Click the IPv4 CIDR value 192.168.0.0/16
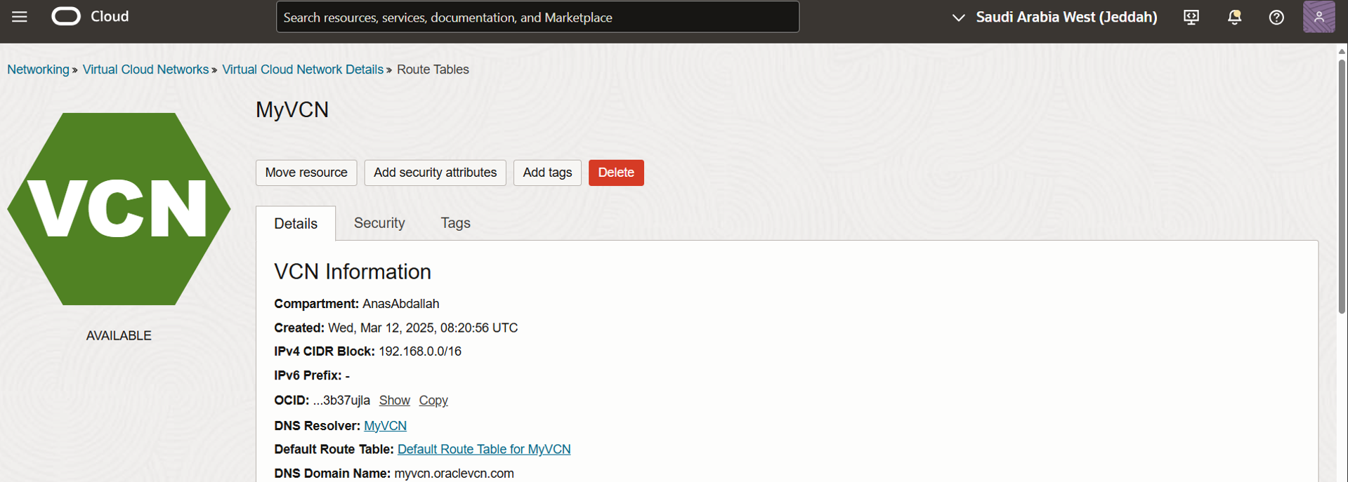 (x=420, y=352)
